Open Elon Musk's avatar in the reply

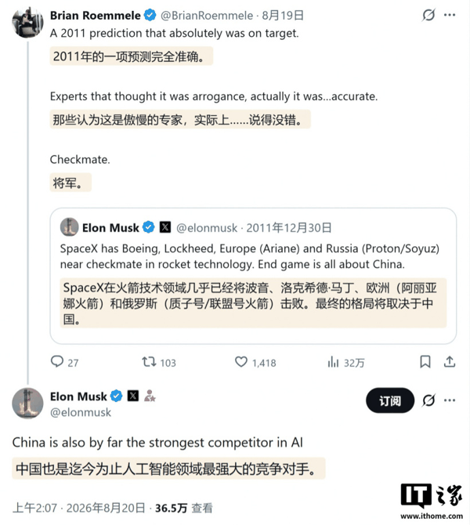pyautogui.click(x=27, y=404)
